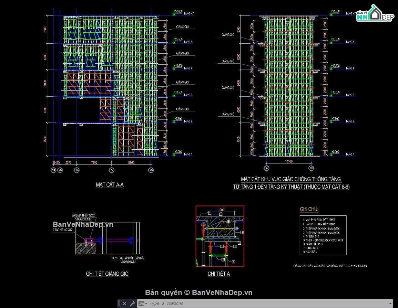398x308 pixels.
Task: Select the 'GHI CHÚ' notes heading
Action: click(x=309, y=209)
